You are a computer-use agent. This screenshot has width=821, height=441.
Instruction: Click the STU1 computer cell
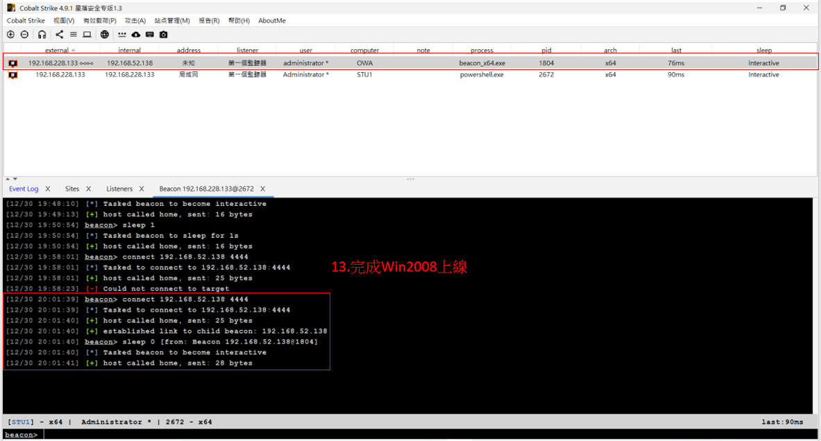point(364,75)
